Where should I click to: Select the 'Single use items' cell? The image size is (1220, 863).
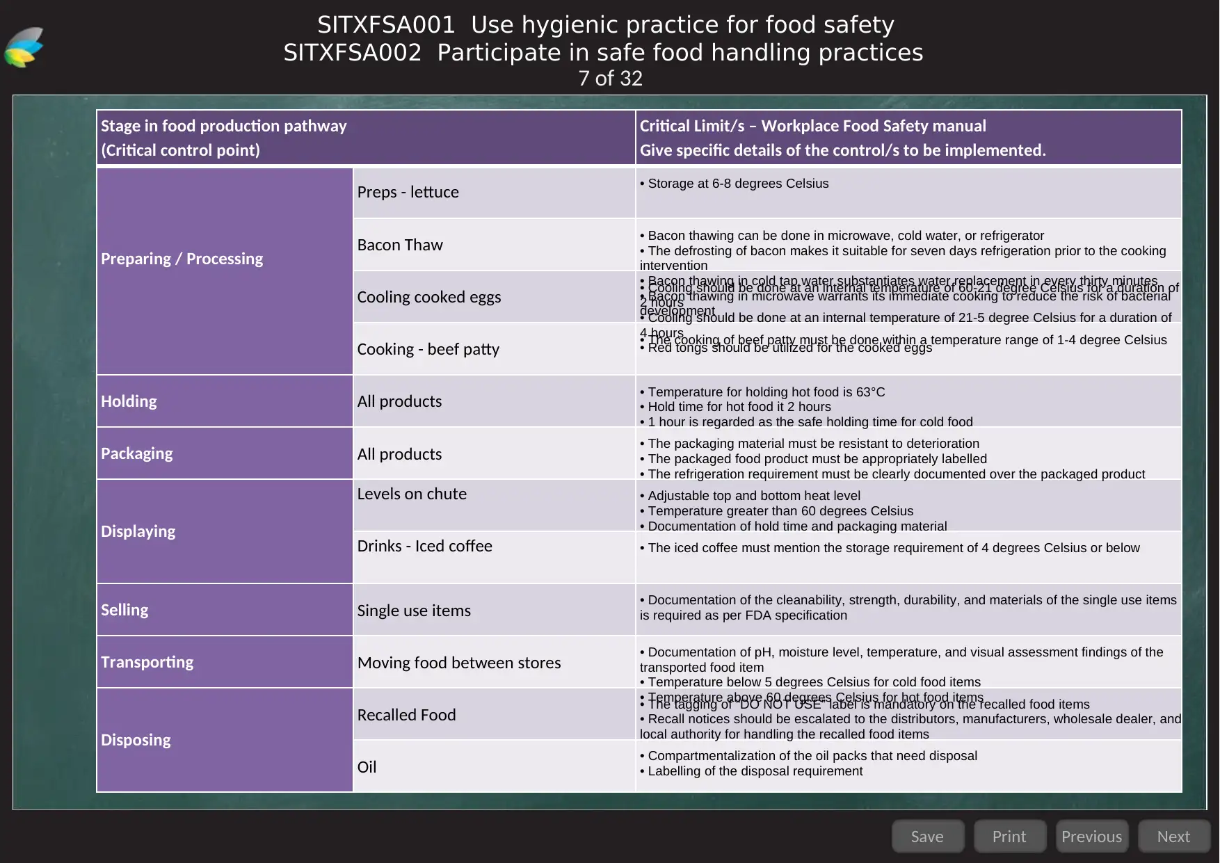(x=494, y=610)
